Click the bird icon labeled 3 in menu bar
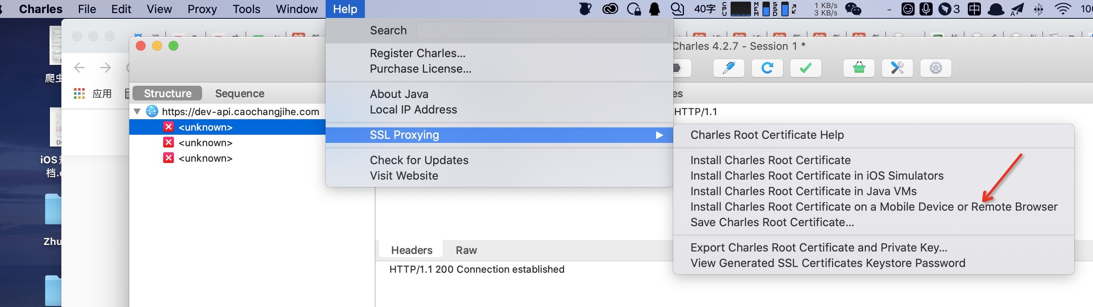 coord(949,9)
